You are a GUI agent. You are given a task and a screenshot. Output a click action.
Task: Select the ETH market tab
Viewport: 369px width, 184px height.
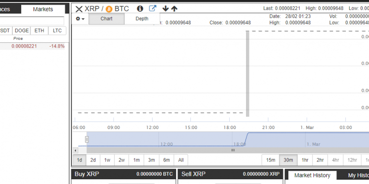pos(39,31)
